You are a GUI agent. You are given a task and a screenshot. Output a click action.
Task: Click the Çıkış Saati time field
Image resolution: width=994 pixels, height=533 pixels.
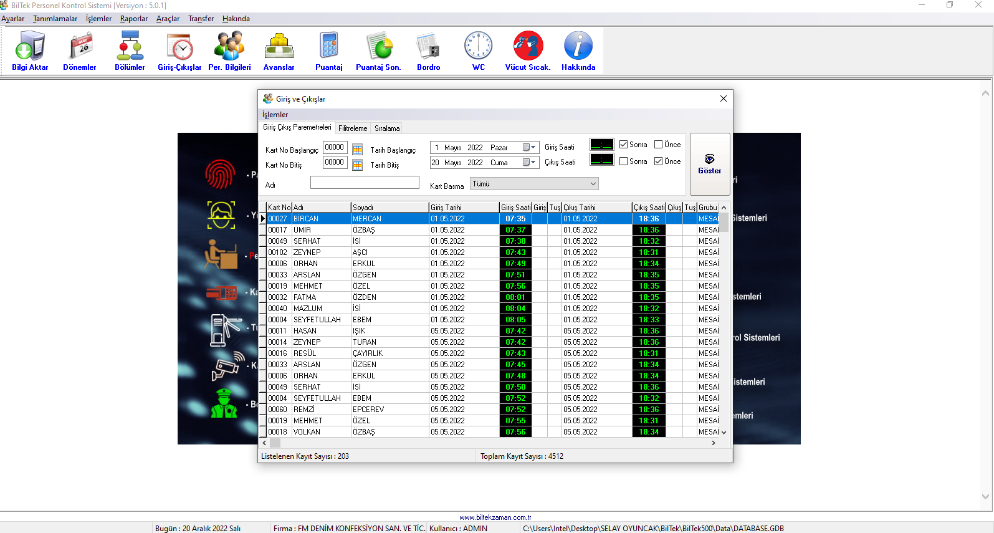click(x=602, y=160)
